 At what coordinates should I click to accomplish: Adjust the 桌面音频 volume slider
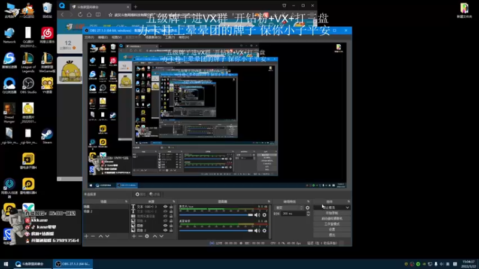(216, 231)
